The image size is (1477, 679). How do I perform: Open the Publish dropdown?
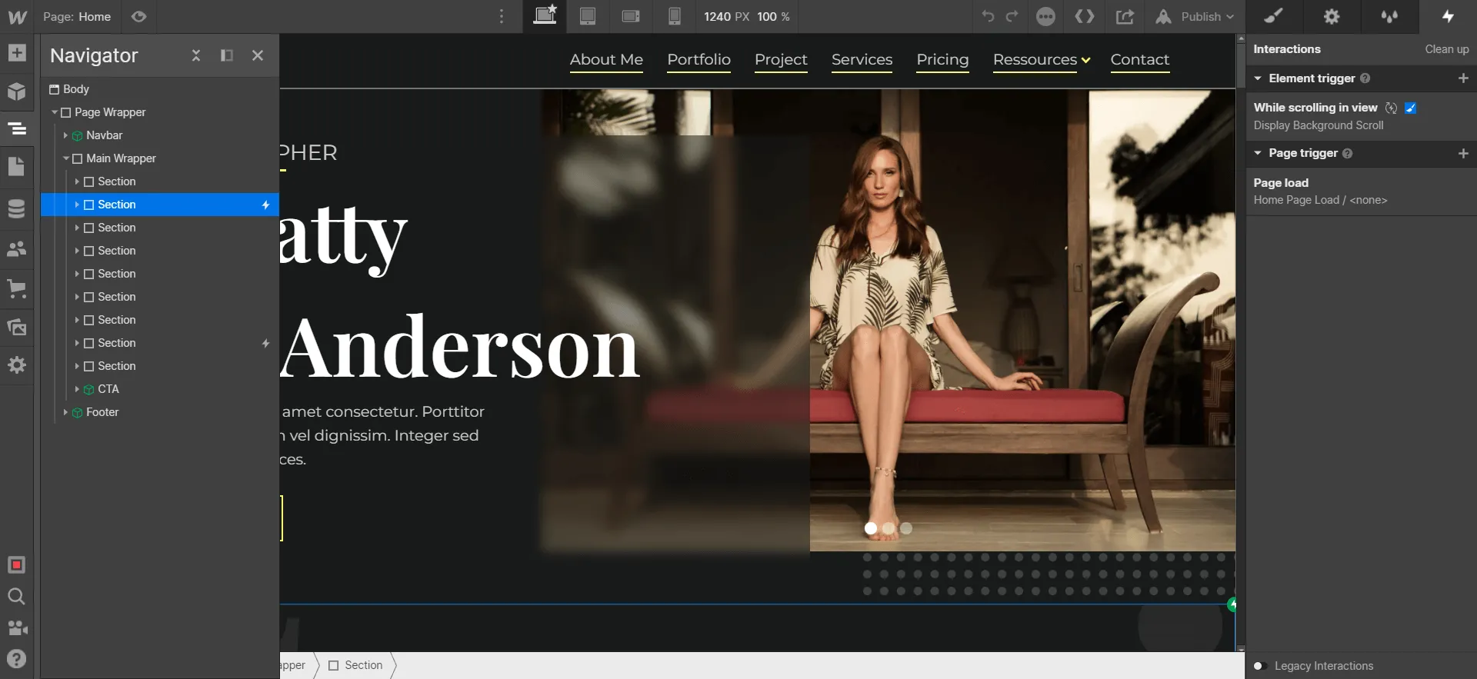[x=1208, y=17]
